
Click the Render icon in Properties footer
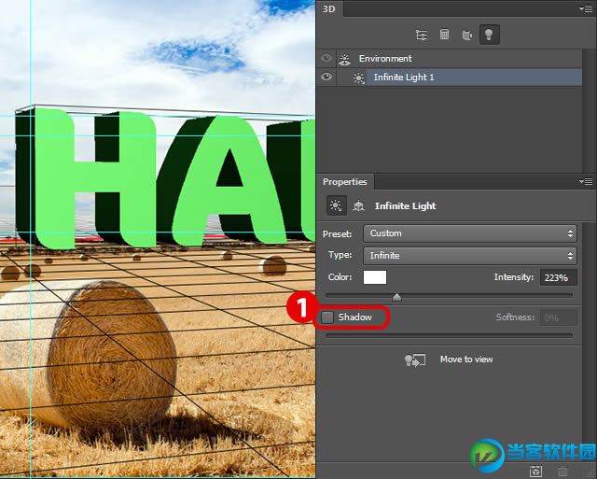click(x=535, y=471)
